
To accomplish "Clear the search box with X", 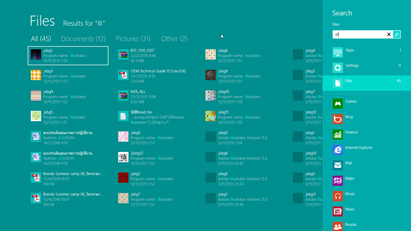I will 389,34.
